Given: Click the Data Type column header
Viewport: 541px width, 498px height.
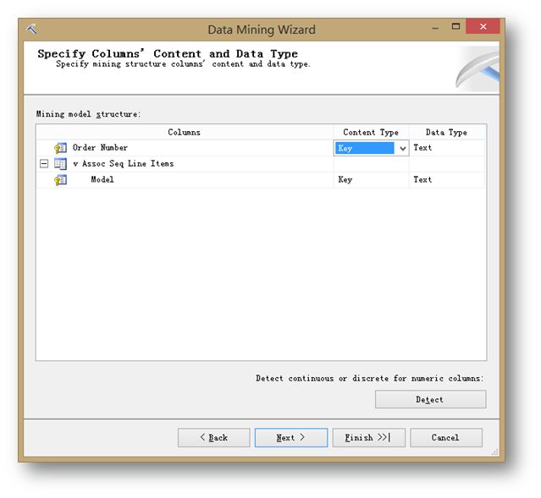Looking at the screenshot, I should point(446,133).
